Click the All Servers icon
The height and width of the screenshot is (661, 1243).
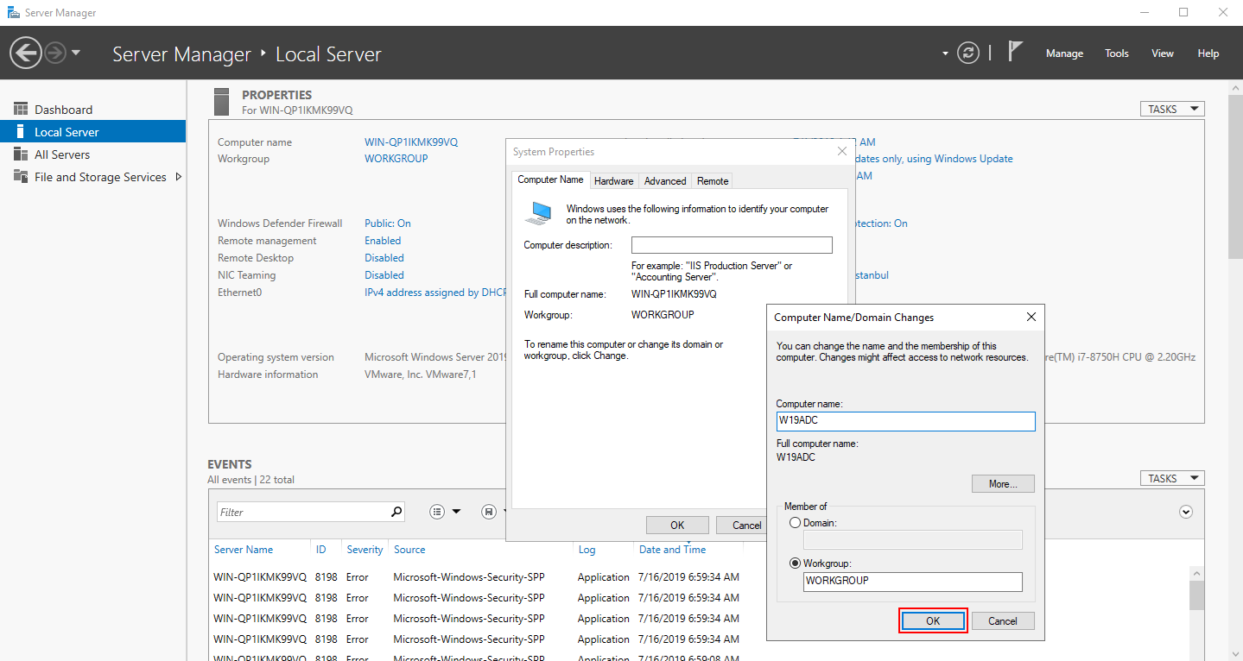21,154
